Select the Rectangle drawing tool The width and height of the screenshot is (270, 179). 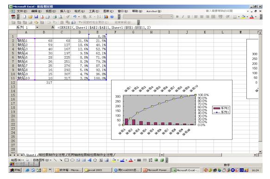tap(67, 160)
